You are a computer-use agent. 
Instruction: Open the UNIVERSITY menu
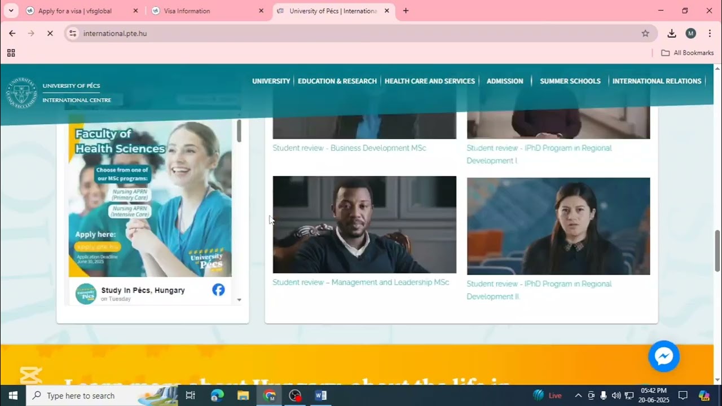pyautogui.click(x=271, y=81)
